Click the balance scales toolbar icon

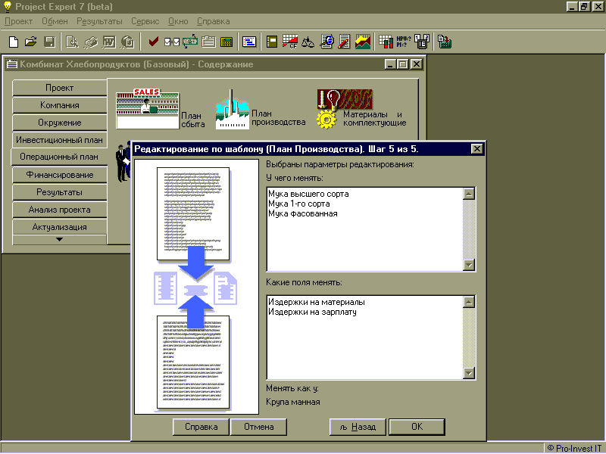coord(308,42)
